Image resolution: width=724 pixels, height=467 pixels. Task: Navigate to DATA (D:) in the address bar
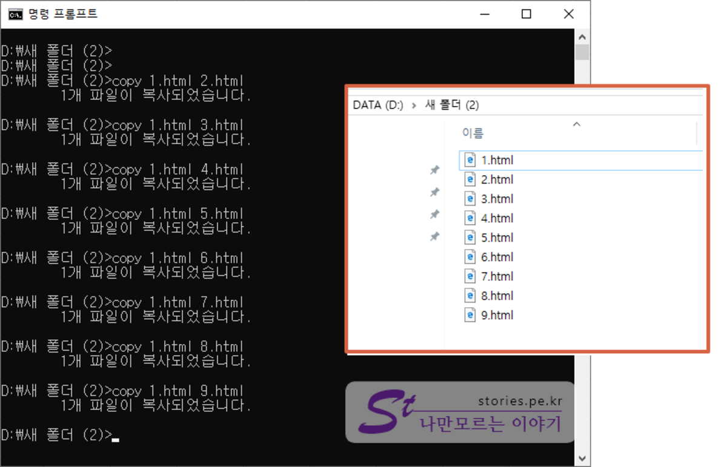click(x=377, y=105)
